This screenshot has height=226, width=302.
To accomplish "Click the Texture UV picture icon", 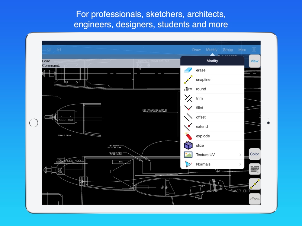I will click(x=188, y=155).
